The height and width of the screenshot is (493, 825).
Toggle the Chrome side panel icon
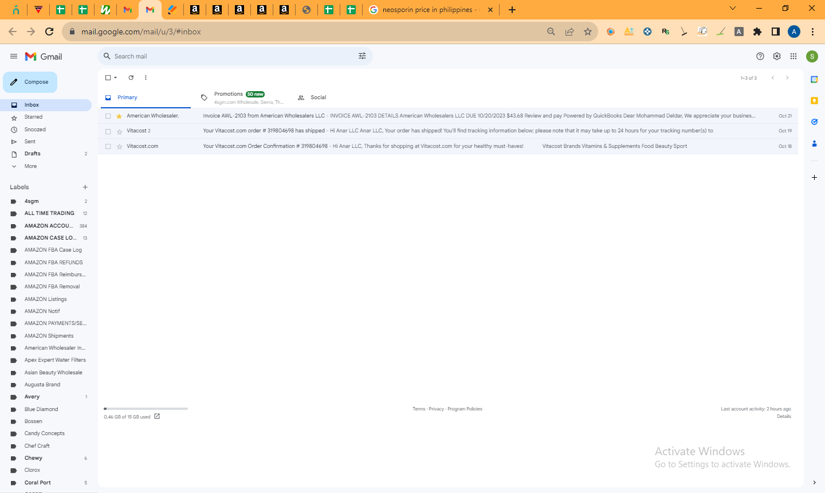point(776,32)
